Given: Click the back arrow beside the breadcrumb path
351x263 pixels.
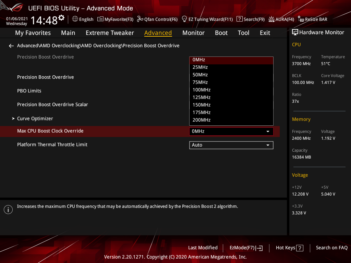Looking at the screenshot, I should (x=11, y=46).
